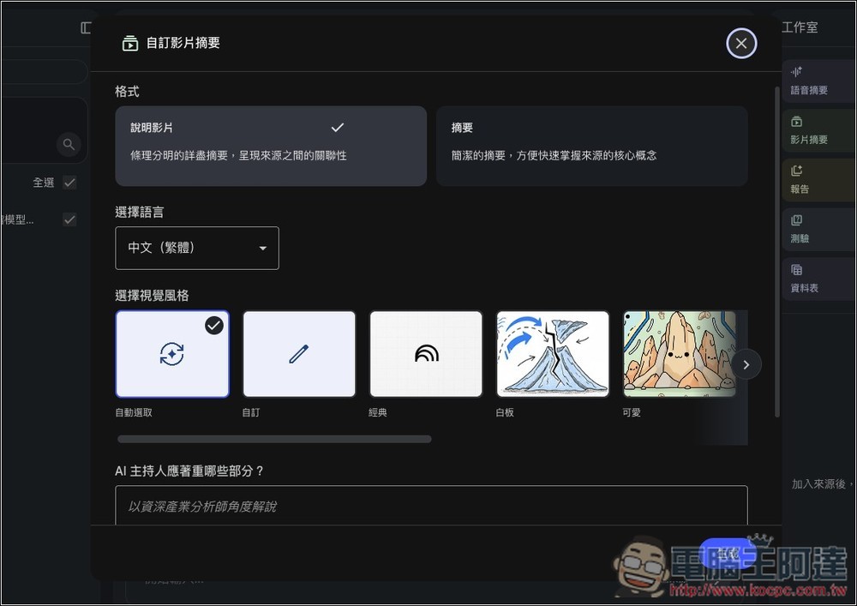Click the search magnifier icon in sources panel

(69, 144)
